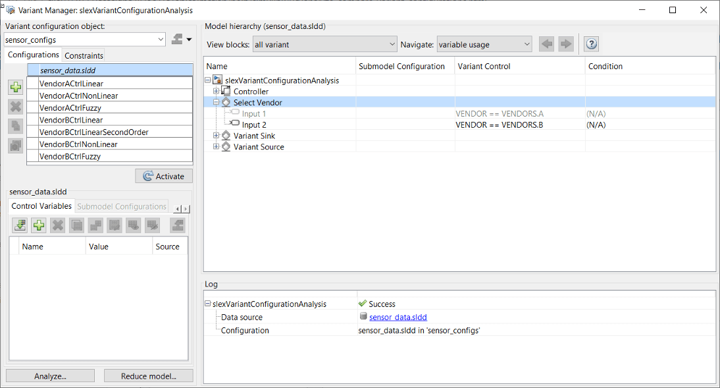Select the VendorACtrlFuzzy configuration
The width and height of the screenshot is (720, 388).
[x=110, y=107]
